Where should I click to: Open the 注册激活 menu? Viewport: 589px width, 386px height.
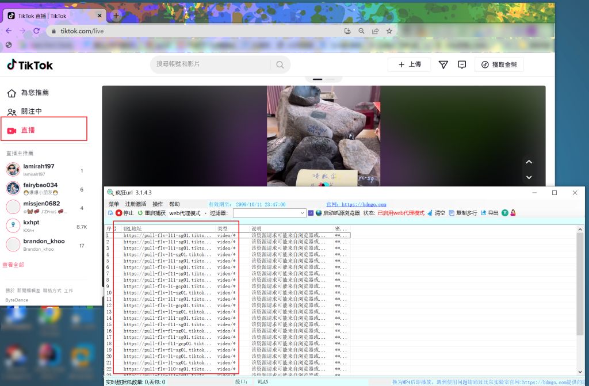pos(136,204)
